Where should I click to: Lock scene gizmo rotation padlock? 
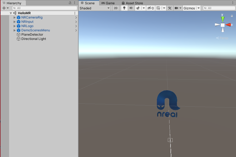tap(232, 16)
